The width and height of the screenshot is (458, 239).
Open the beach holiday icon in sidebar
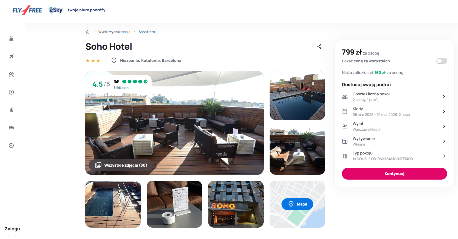[x=11, y=74]
